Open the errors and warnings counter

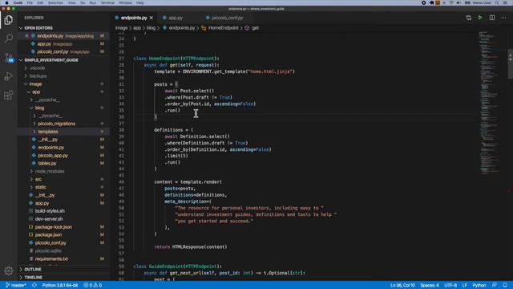(x=93, y=285)
